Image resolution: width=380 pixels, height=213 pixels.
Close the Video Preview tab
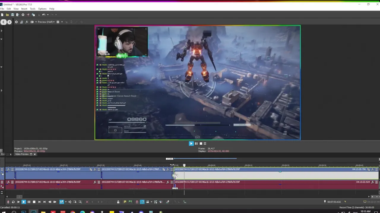[x=34, y=154]
